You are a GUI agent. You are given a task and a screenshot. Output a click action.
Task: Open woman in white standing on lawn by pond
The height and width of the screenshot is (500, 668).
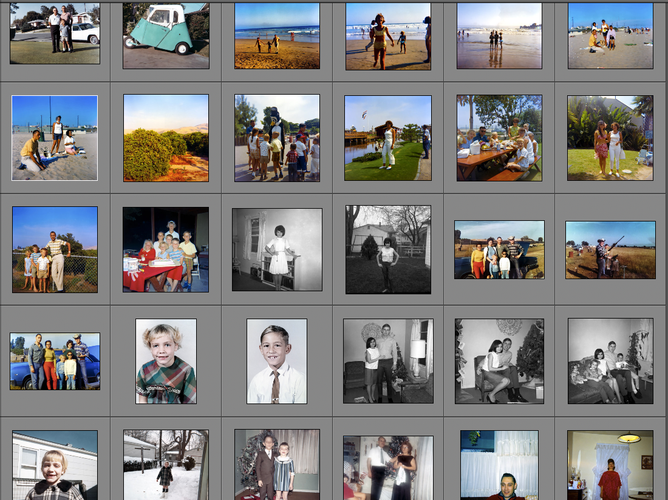coord(388,138)
